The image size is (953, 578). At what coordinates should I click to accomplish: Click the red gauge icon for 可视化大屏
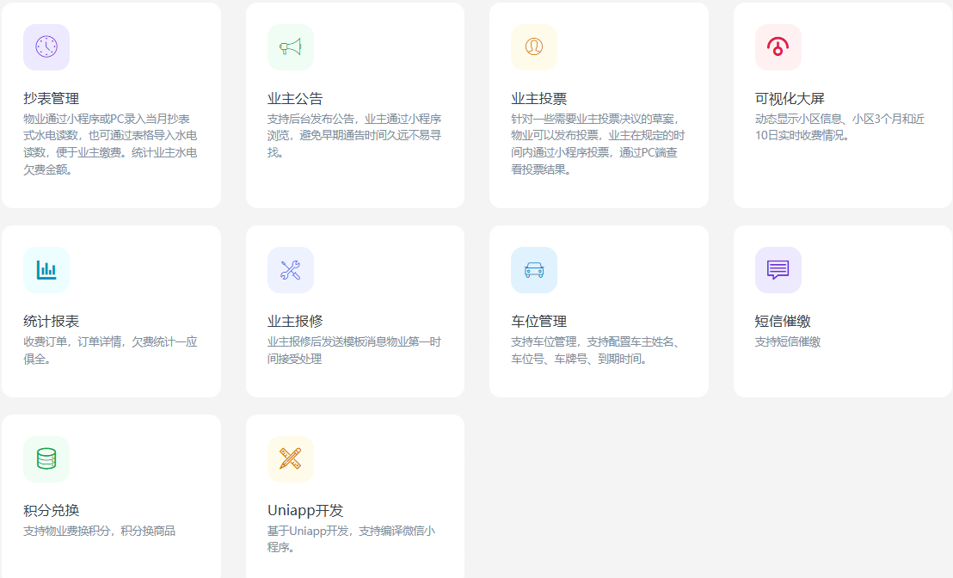pos(778,47)
